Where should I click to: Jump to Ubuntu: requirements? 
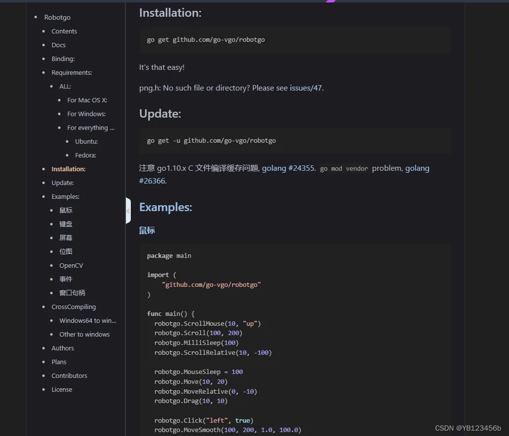coord(87,142)
